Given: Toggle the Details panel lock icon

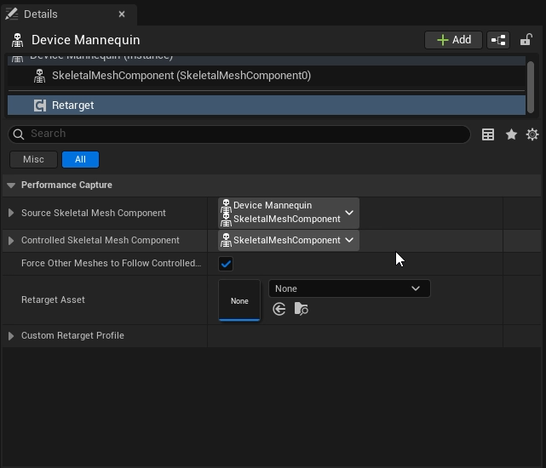Looking at the screenshot, I should [x=526, y=40].
